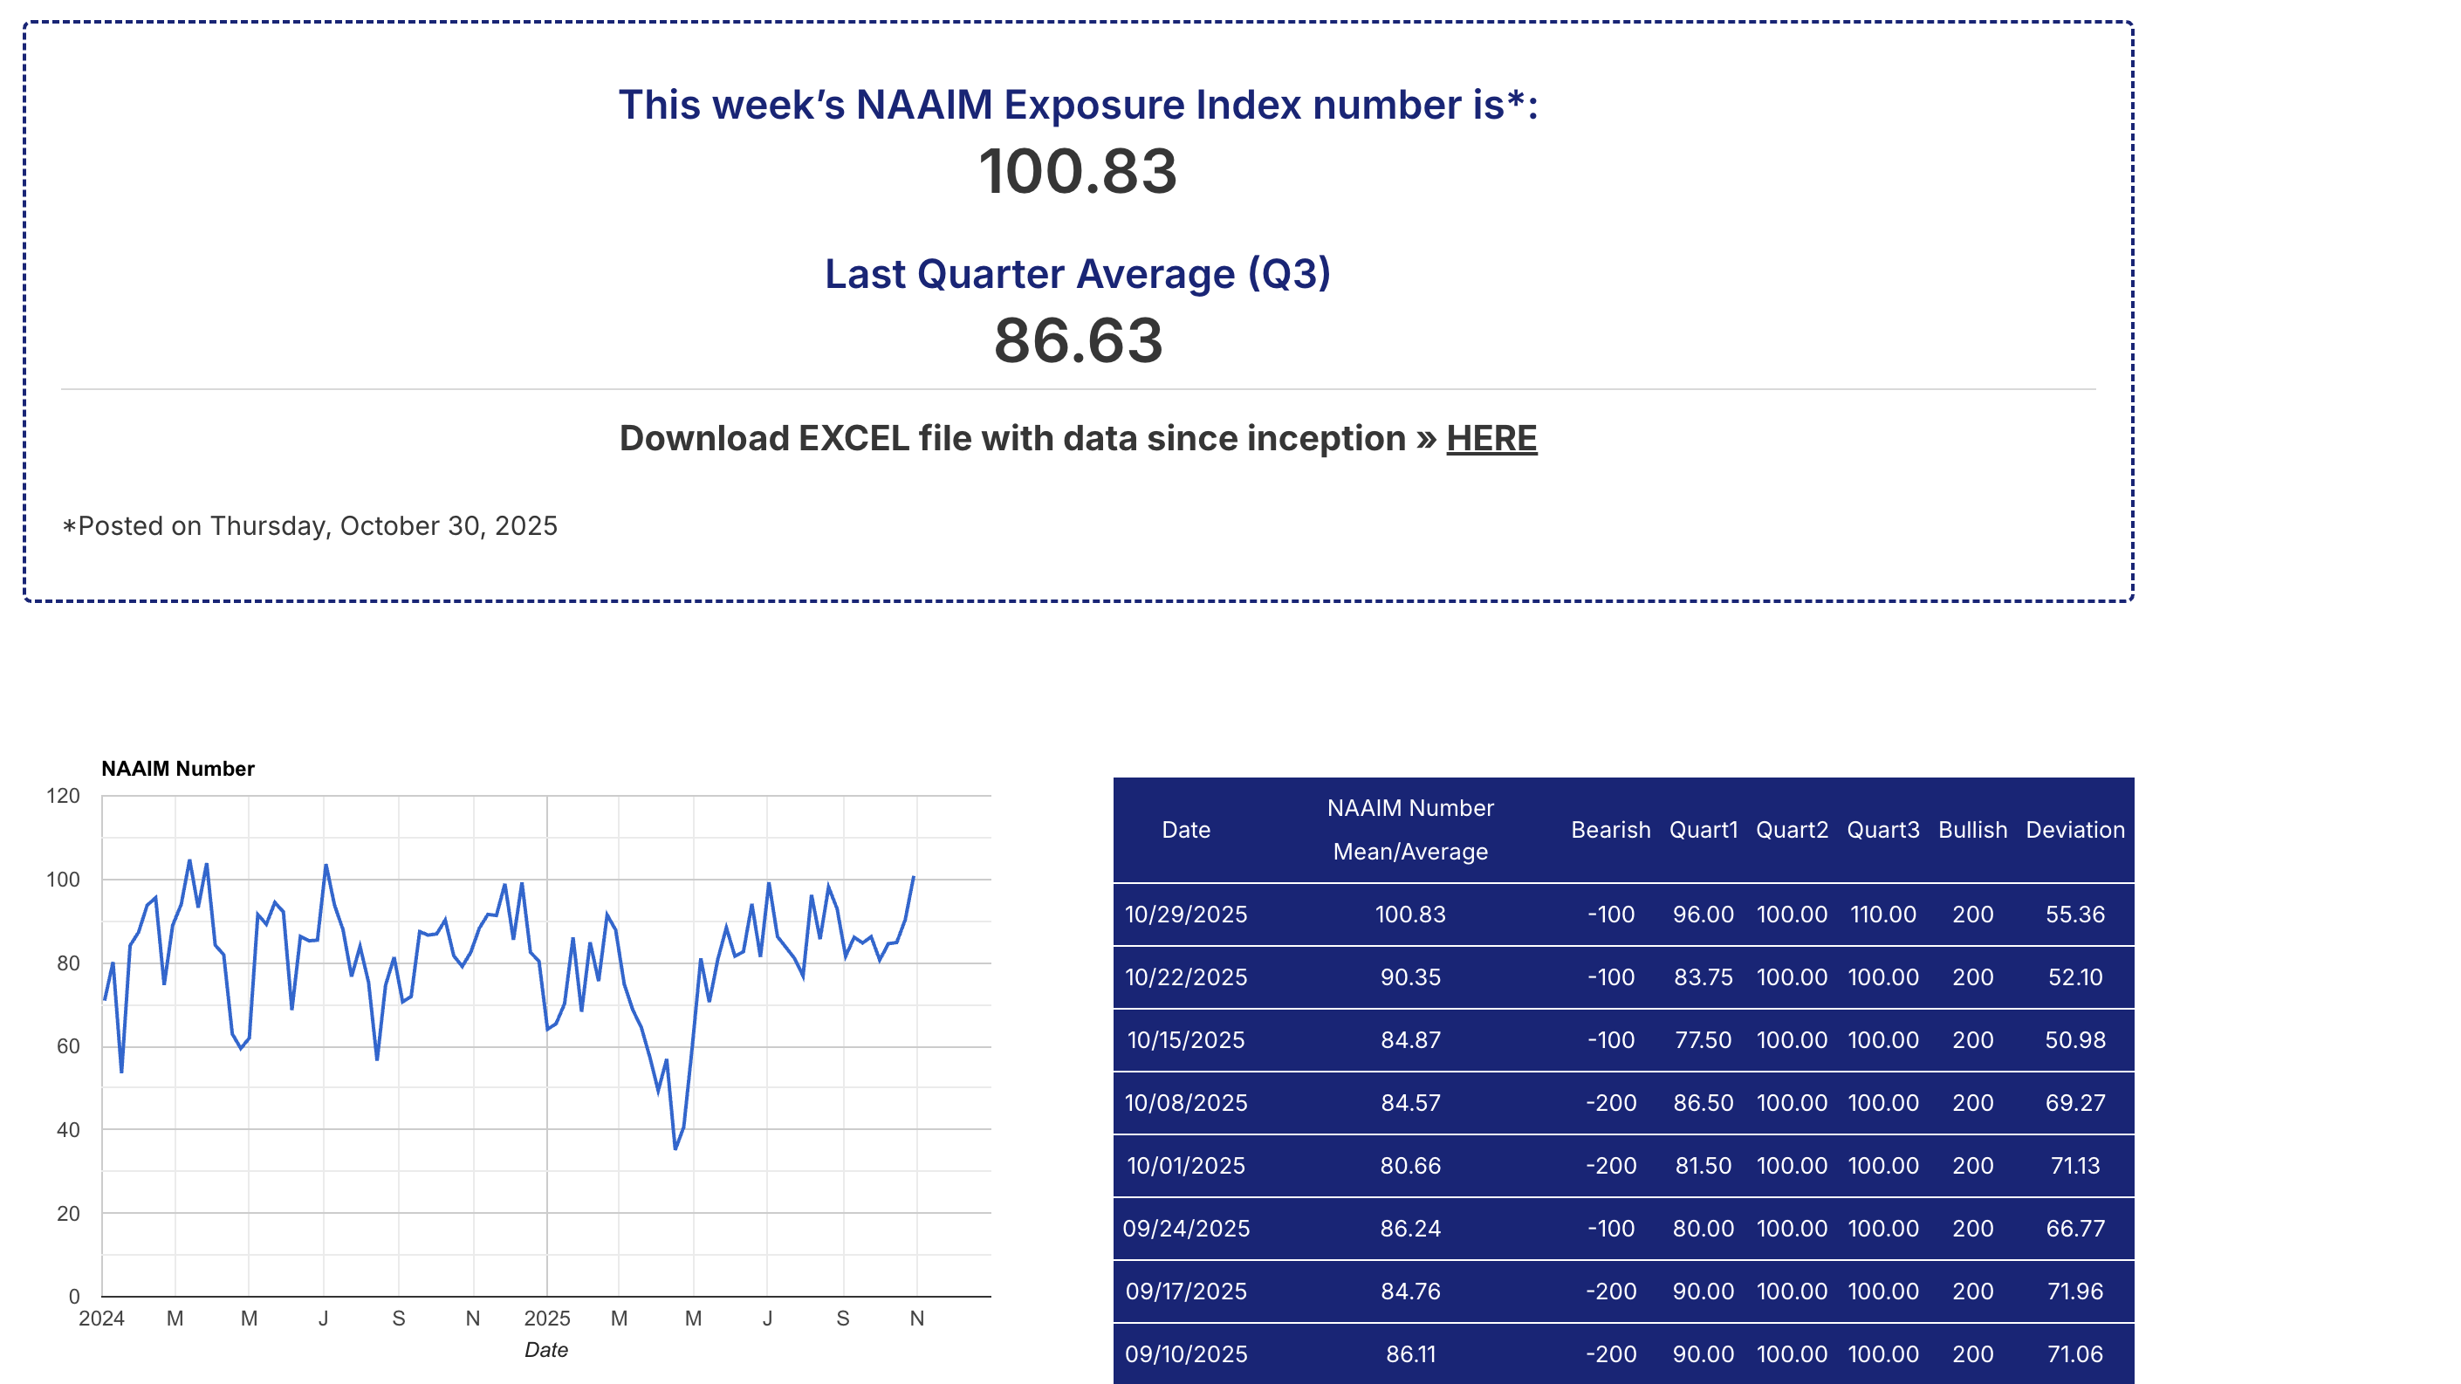
Task: Click the Deviation column header
Action: [x=2074, y=829]
